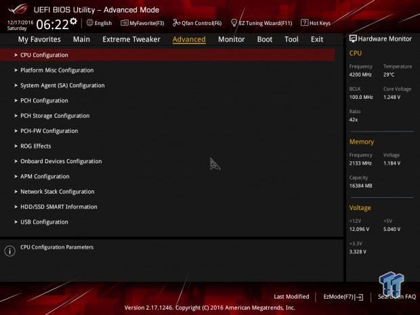Image resolution: width=420 pixels, height=315 pixels.
Task: Click memory voltage 1.184 V
Action: tap(392, 163)
